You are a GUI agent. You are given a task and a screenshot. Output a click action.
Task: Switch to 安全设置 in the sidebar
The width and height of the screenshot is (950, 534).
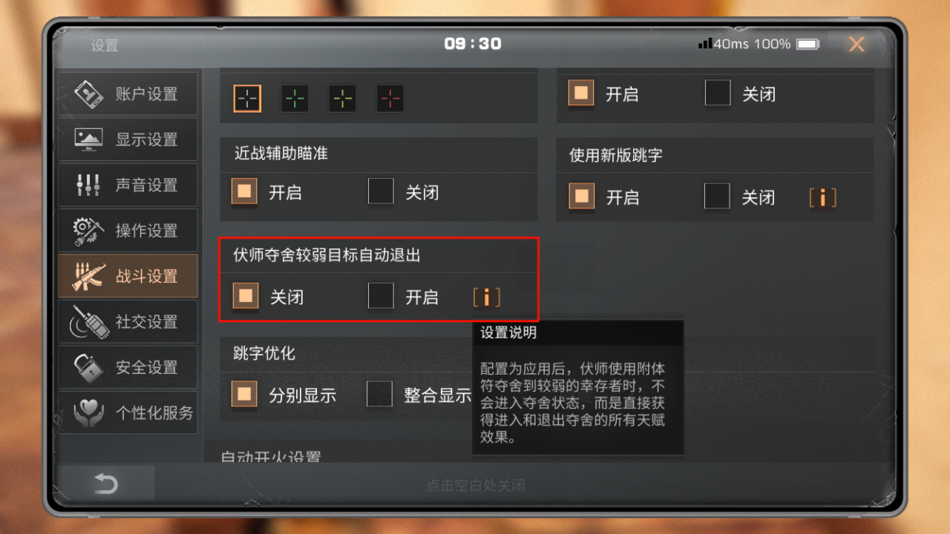(128, 366)
